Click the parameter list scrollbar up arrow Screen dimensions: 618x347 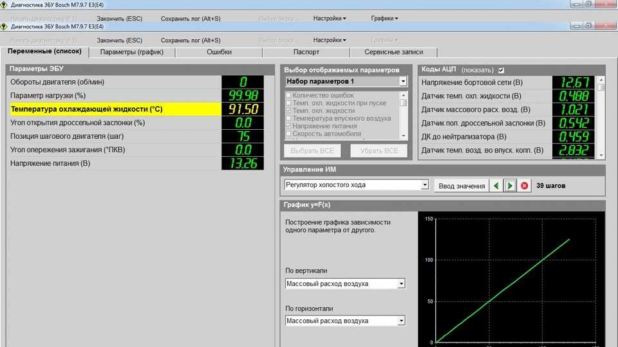pos(403,95)
